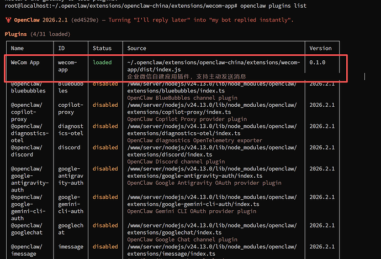Image resolution: width=381 pixels, height=259 pixels.
Task: Click the "@openclaw/ google-gemini-cli-auth" name cell
Action: click(28, 208)
